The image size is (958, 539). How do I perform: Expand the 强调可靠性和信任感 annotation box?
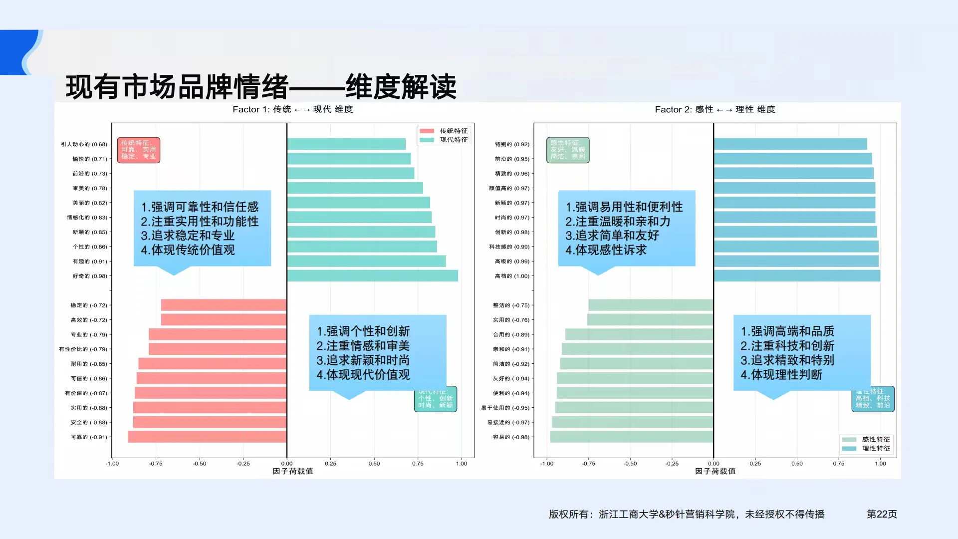coord(202,228)
